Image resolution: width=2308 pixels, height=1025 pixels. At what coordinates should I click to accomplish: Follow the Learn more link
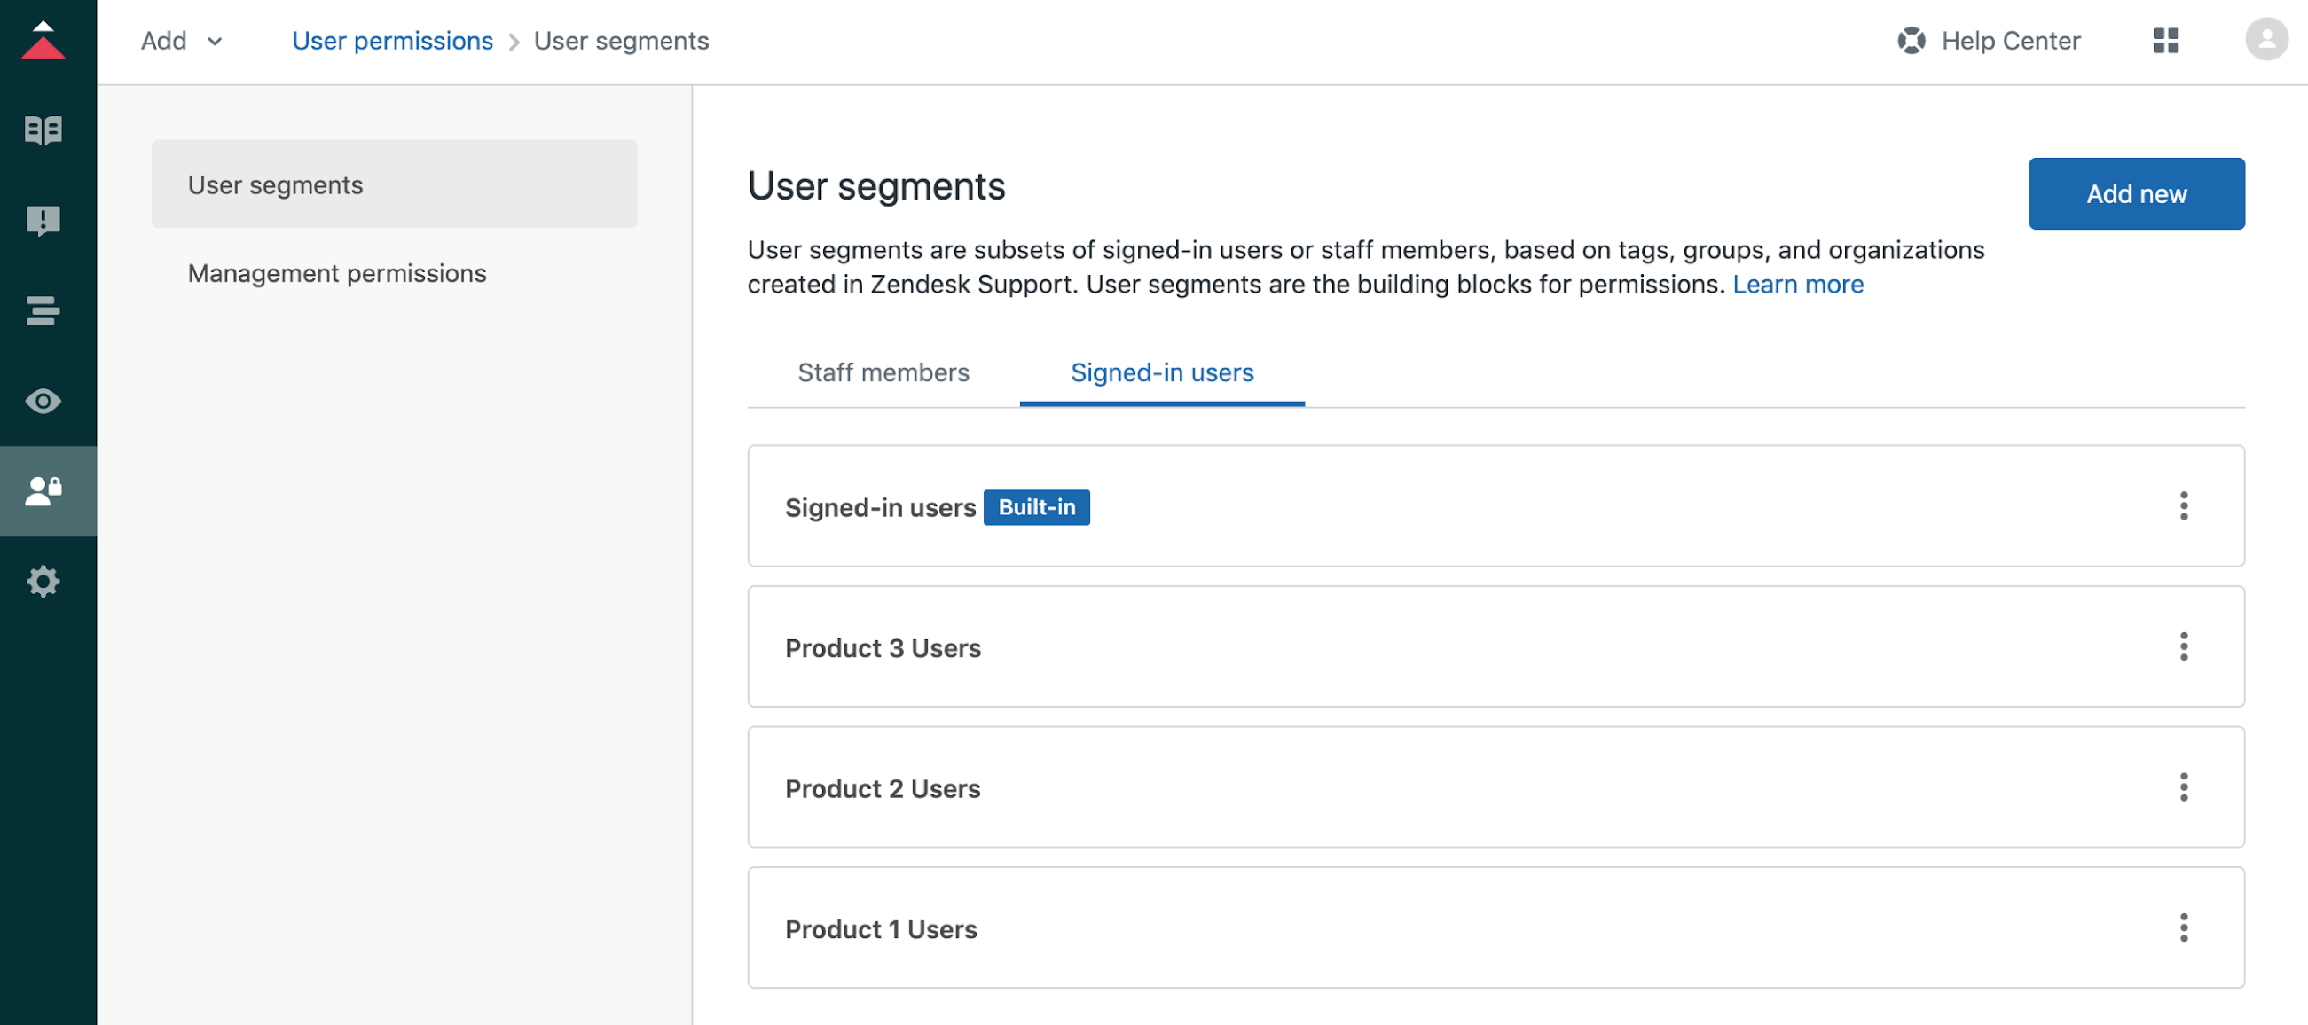[1797, 284]
